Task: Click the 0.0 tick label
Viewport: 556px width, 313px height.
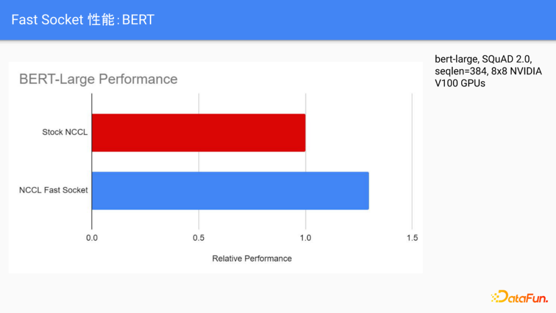Action: pyautogui.click(x=92, y=238)
